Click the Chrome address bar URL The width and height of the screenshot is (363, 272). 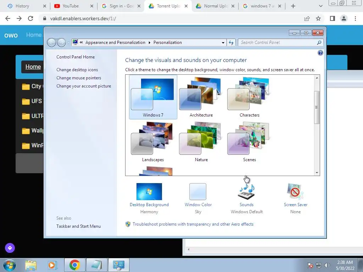pos(83,18)
